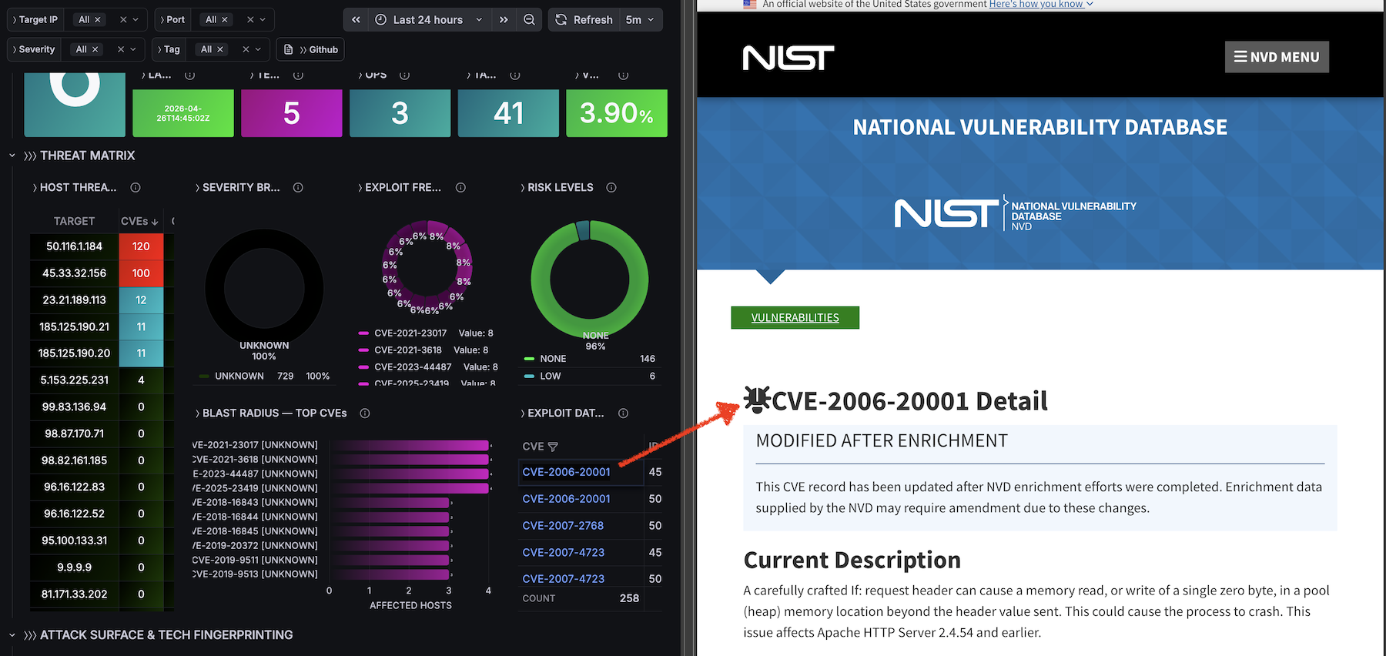Open the HOST THREA... panel title menu
The image size is (1386, 656).
(75, 188)
